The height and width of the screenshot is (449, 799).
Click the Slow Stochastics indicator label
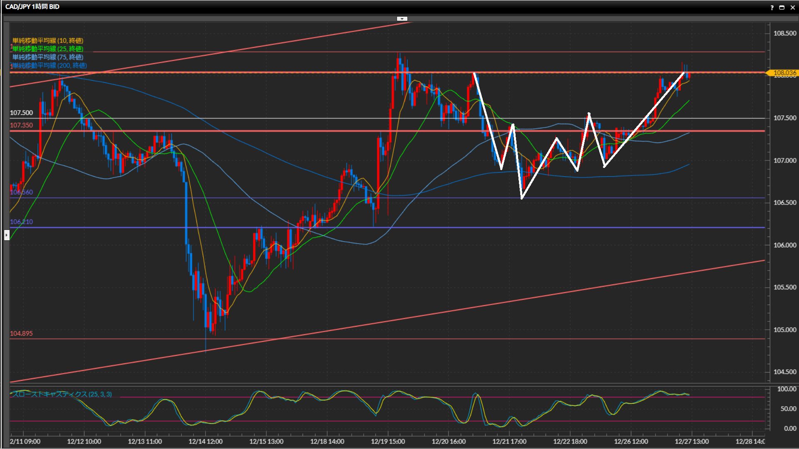(x=62, y=394)
